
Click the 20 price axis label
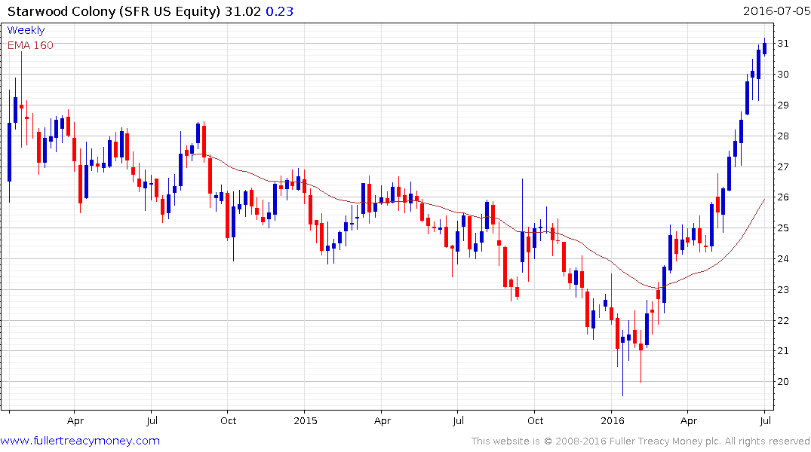tap(783, 382)
